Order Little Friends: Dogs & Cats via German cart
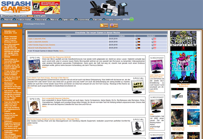The width and height of the screenshot is (203, 139). 138,45
